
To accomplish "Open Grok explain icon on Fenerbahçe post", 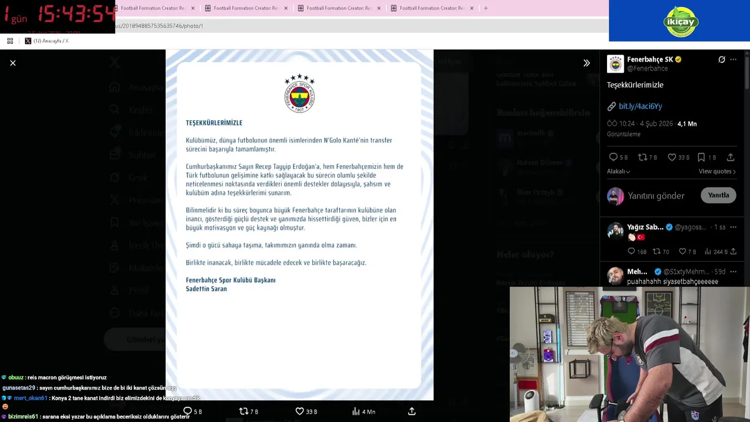I will click(x=722, y=59).
